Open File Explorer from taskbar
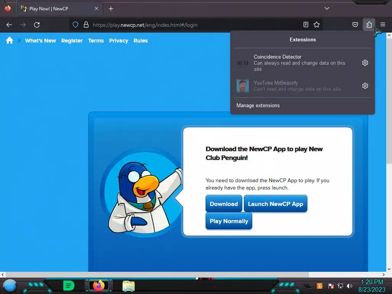Screen dimensions: 392x294 pos(129,286)
